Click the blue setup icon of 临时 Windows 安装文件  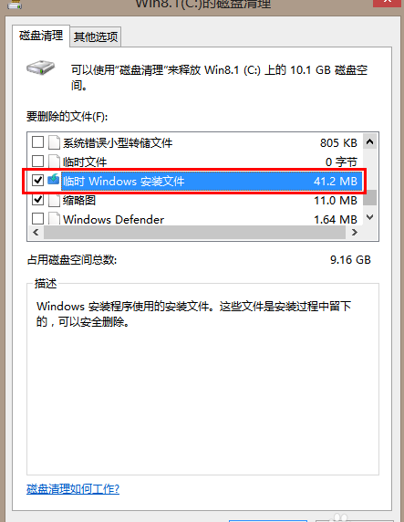53,179
